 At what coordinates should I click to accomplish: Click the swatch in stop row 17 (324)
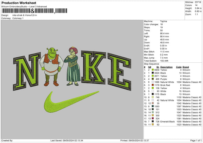pyautogui.click(x=153, y=118)
